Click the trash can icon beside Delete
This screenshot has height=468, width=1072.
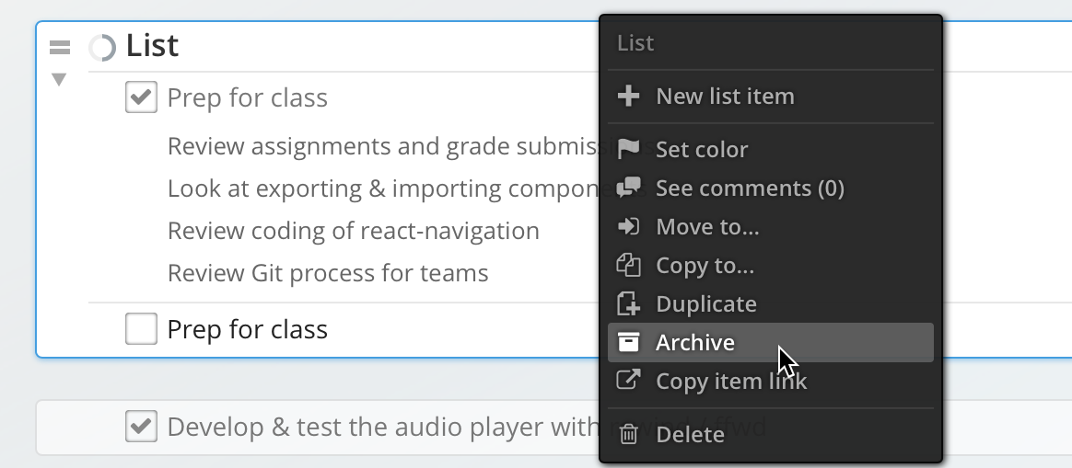point(628,434)
